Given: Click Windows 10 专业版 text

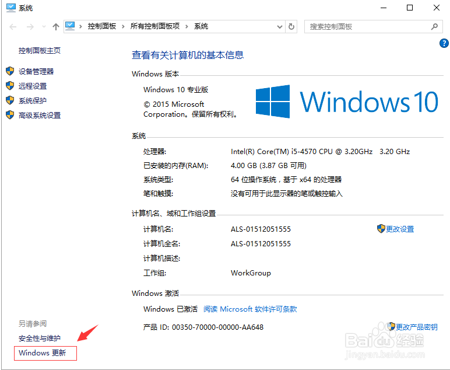Looking at the screenshot, I should [x=175, y=90].
